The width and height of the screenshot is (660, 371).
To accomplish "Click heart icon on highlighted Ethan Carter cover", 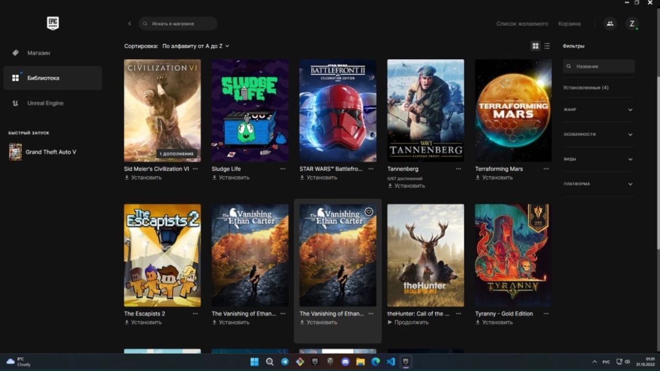I will click(x=368, y=212).
